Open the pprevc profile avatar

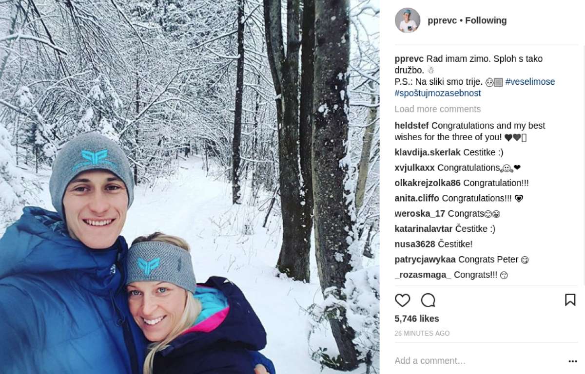(408, 20)
